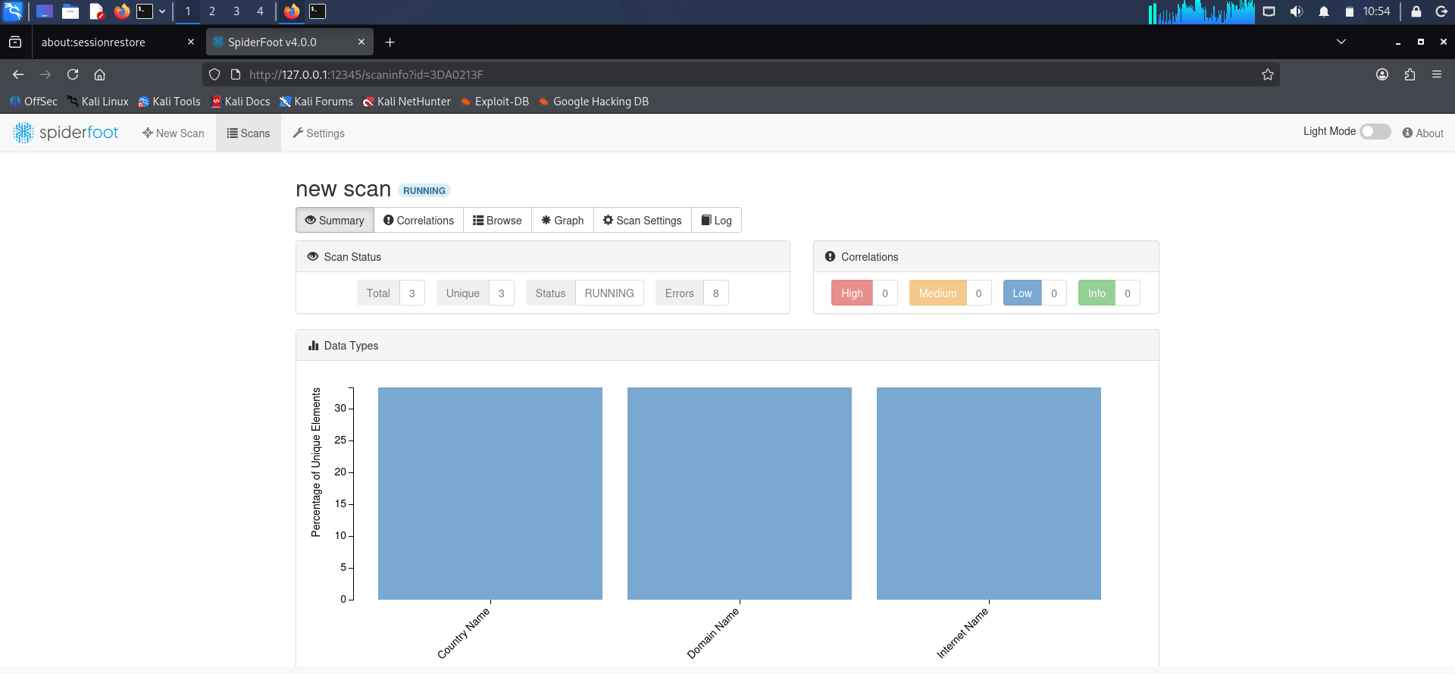Open the Kali Linux bookmark

click(x=98, y=102)
